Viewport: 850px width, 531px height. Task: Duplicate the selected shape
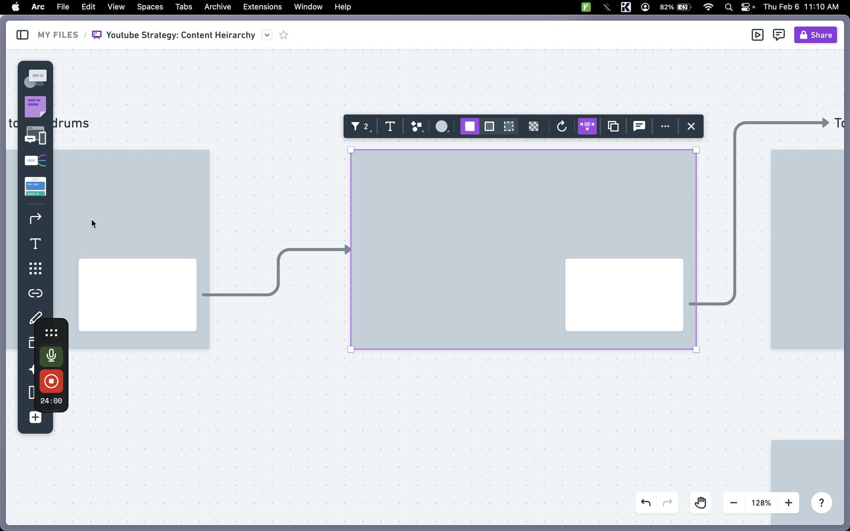613,126
